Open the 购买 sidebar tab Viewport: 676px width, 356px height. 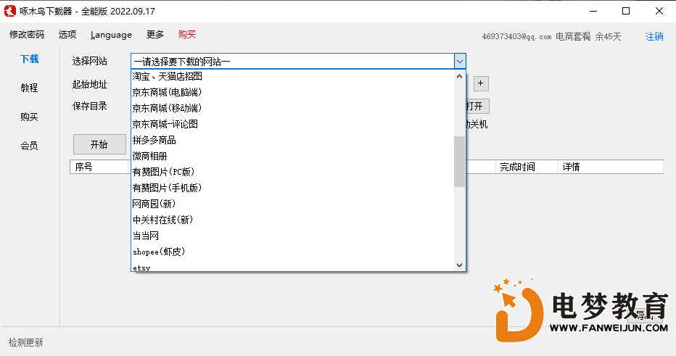(29, 117)
